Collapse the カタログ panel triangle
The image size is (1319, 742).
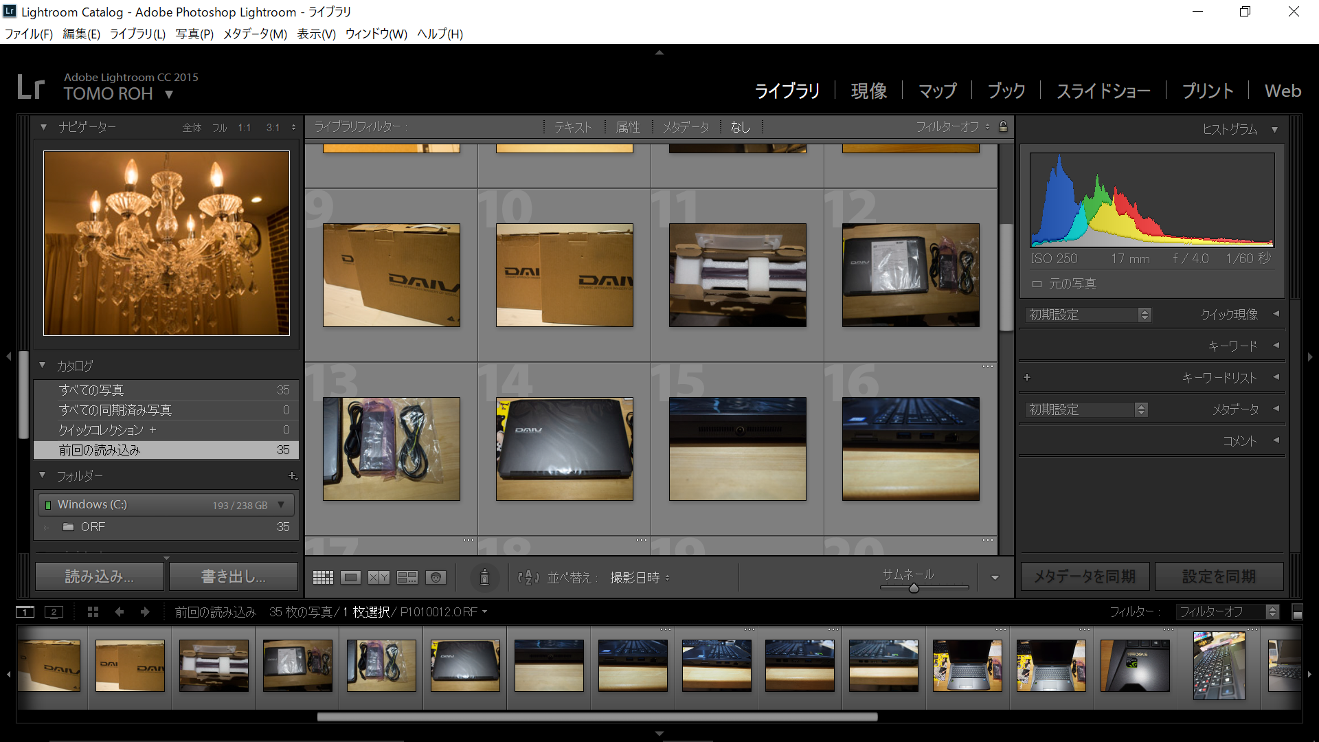point(42,366)
